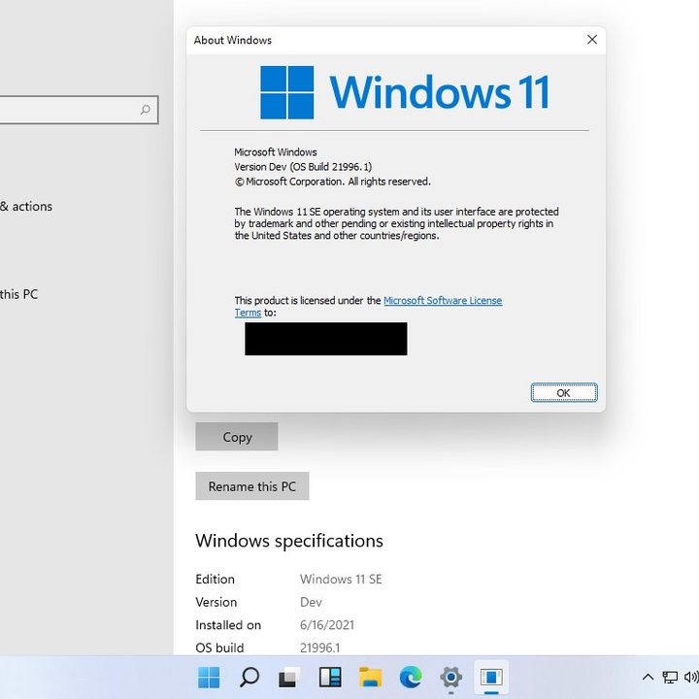Confirm the About Windows dialog with OK
The width and height of the screenshot is (699, 699).
coord(564,393)
